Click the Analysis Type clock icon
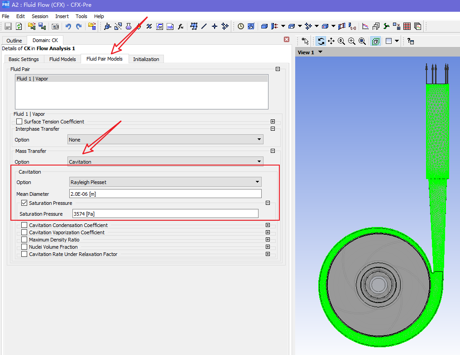Image resolution: width=460 pixels, height=355 pixels. 240,27
